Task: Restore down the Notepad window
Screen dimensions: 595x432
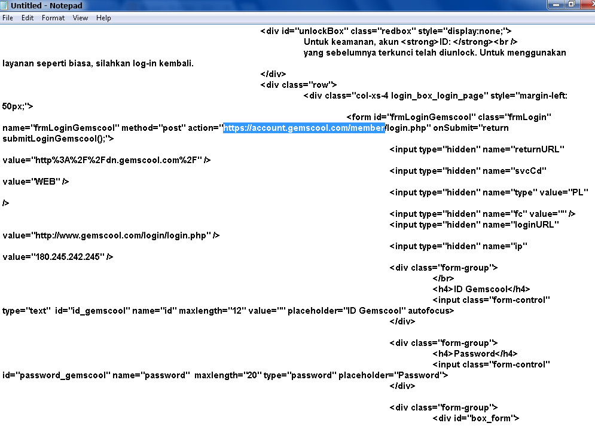Action: click(572, 5)
